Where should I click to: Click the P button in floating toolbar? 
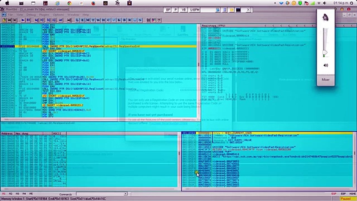click(175, 10)
